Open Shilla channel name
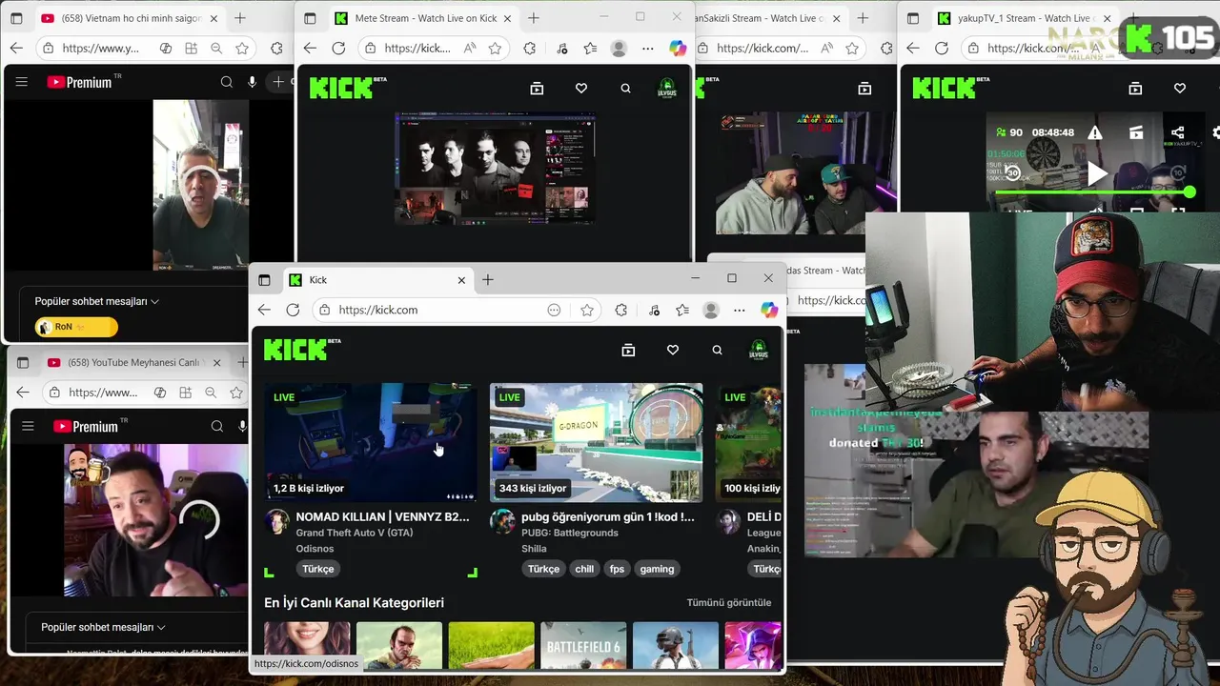 coord(534,548)
